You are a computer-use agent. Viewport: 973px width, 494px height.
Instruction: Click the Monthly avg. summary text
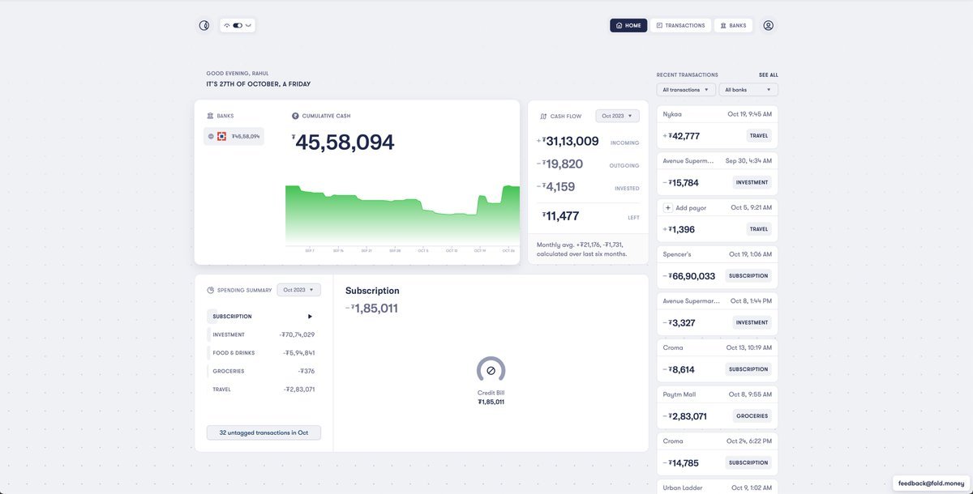click(581, 249)
